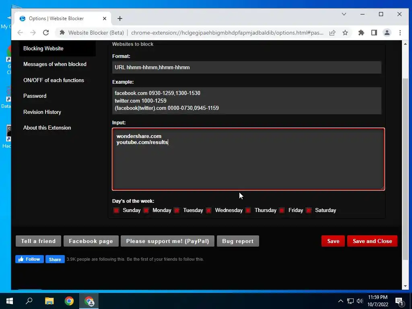Open Chrome's three-dot menu
This screenshot has width=412, height=309.
point(400,33)
